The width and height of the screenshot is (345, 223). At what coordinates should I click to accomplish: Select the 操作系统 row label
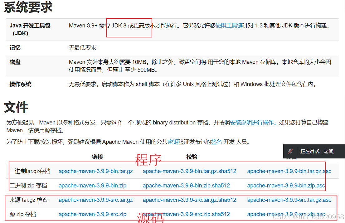(21, 84)
